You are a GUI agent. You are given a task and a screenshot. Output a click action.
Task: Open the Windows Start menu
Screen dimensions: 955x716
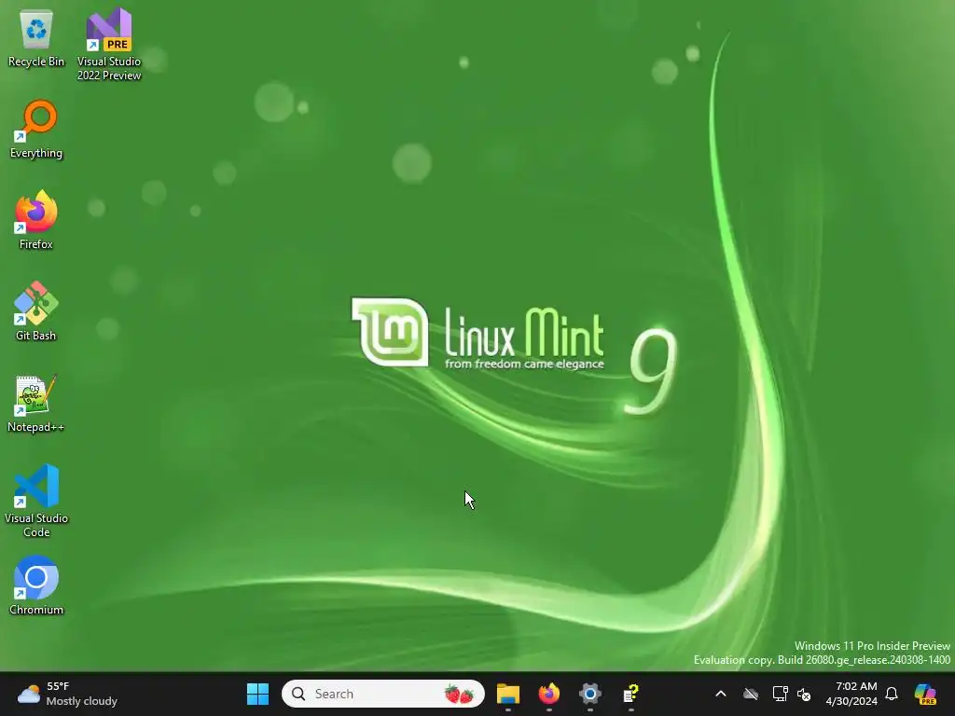(257, 694)
